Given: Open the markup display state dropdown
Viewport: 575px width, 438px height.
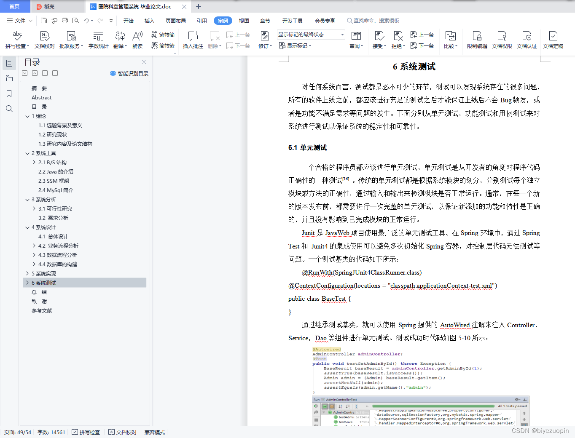Looking at the screenshot, I should 311,35.
